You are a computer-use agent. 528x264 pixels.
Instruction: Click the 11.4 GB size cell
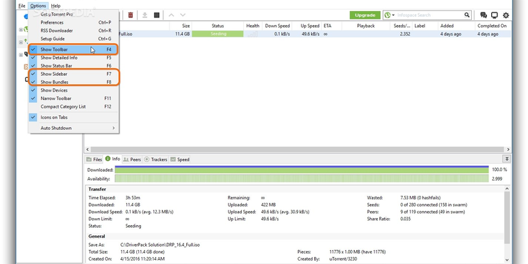click(x=182, y=34)
